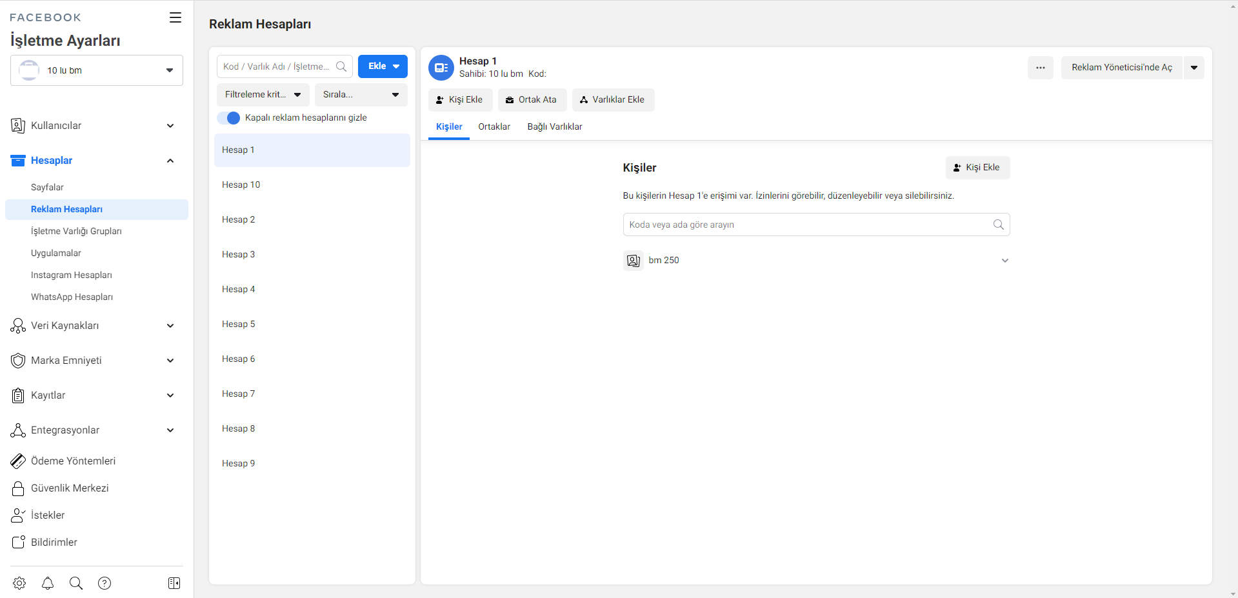
Task: Toggle Kapalı reklam hesaplarını gizle switch
Action: [x=228, y=118]
